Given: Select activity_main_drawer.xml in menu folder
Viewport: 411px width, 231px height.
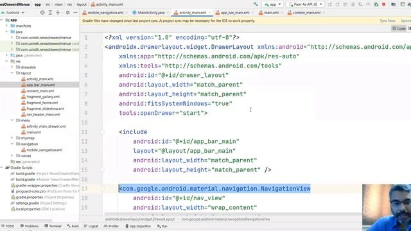Looking at the screenshot, I should tap(46, 126).
